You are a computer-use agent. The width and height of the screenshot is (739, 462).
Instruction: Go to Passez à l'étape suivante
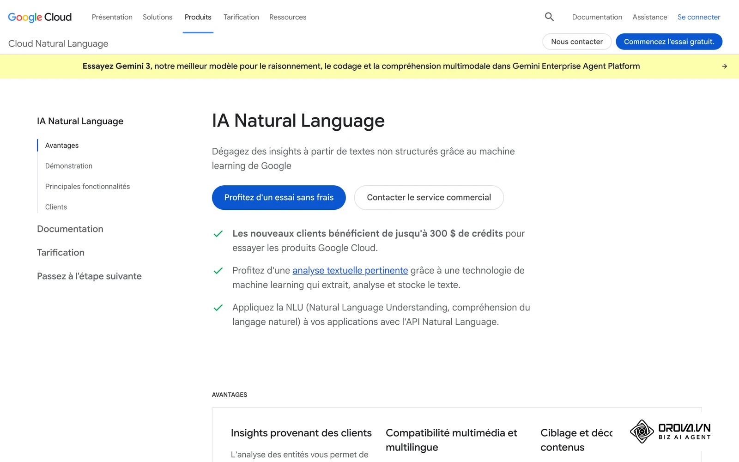pyautogui.click(x=89, y=276)
